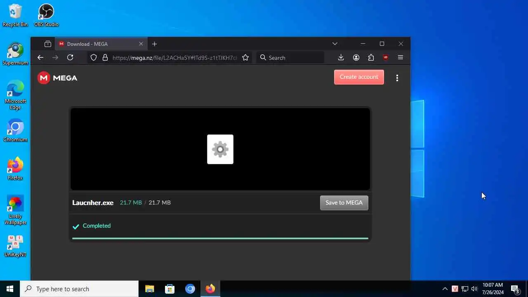The image size is (528, 297).
Task: Open a new tab with plus
Action: coord(155,44)
